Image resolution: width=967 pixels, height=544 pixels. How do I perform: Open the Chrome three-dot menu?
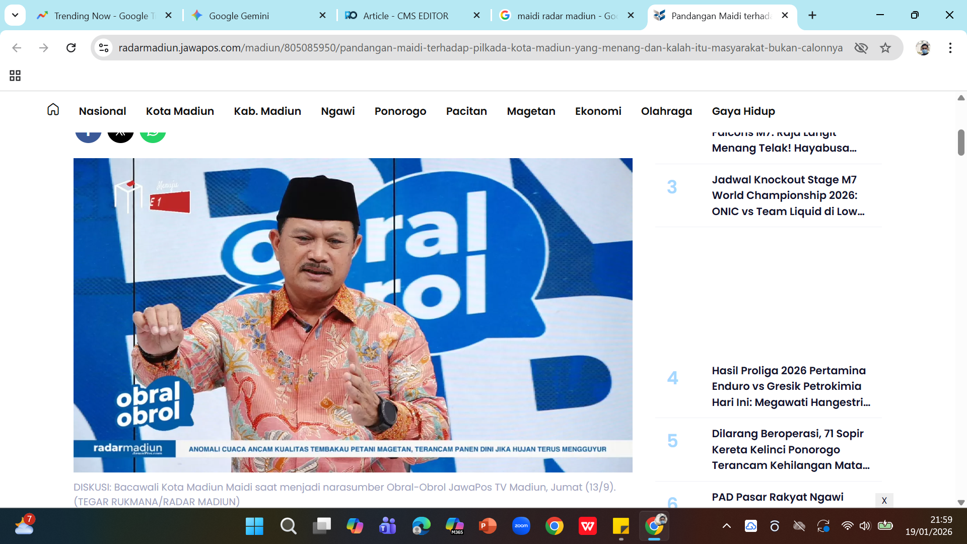[x=951, y=48]
